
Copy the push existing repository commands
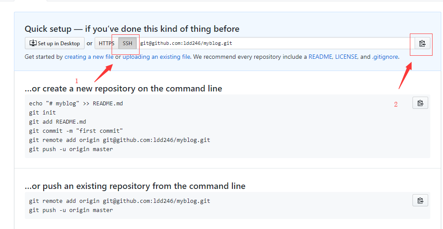point(420,200)
